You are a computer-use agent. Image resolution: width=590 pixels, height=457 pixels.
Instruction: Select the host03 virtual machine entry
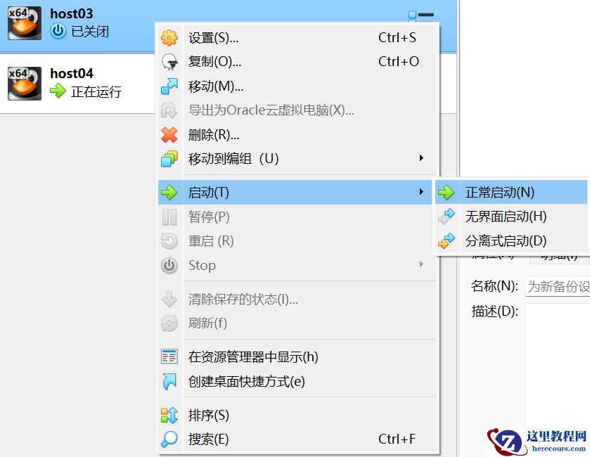[77, 25]
